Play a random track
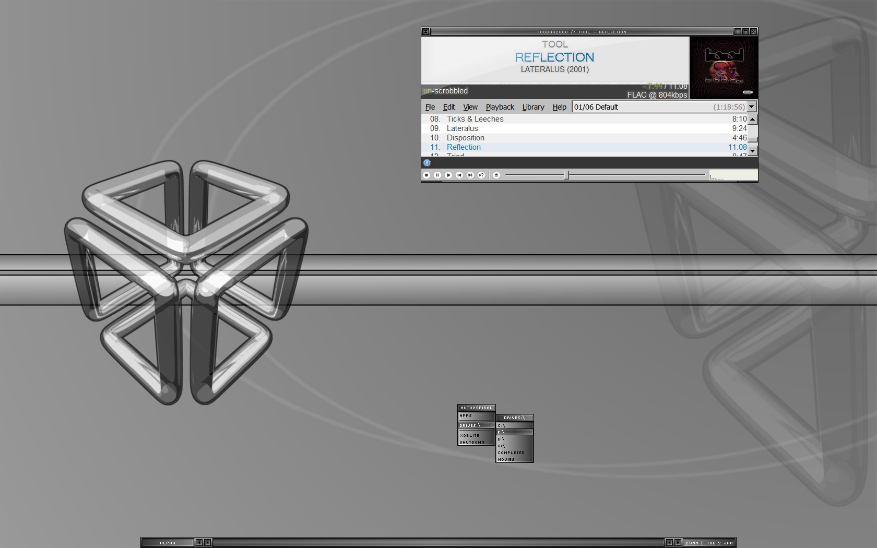 click(481, 175)
